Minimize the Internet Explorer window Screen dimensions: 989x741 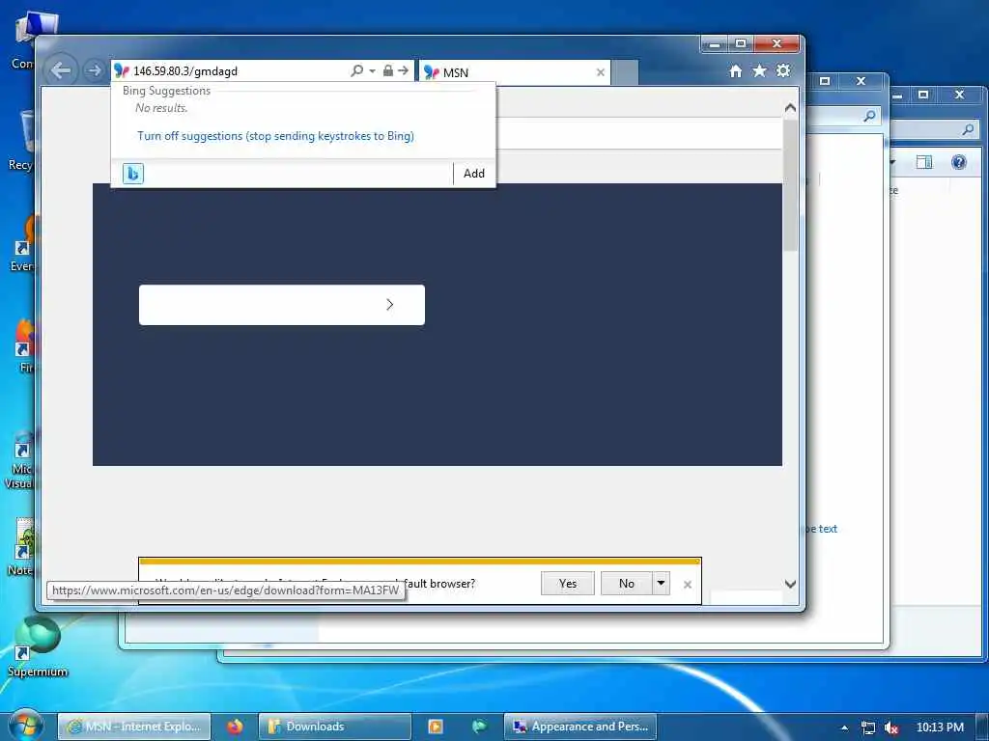[715, 43]
